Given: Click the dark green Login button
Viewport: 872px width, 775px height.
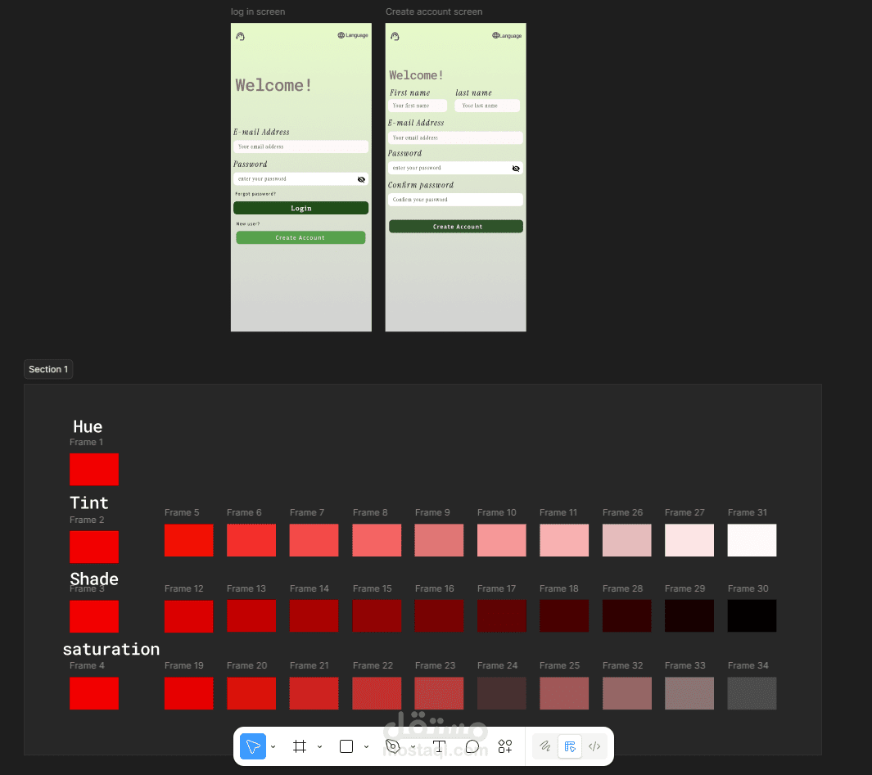Looking at the screenshot, I should (x=300, y=208).
